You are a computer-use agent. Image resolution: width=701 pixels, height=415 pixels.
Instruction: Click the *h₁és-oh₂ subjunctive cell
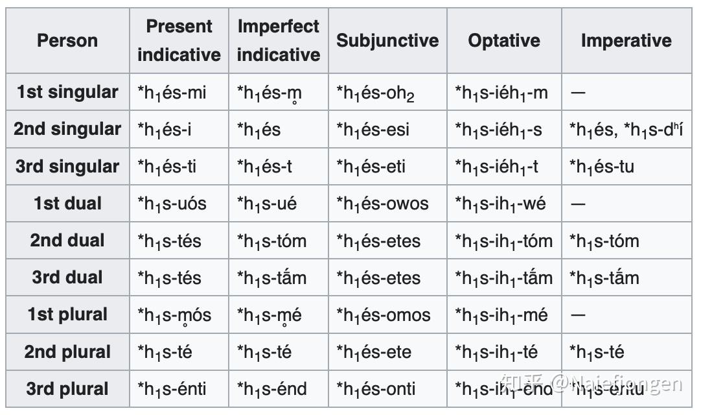(x=375, y=93)
